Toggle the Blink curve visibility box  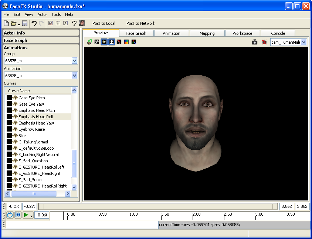pyautogui.click(x=9, y=136)
